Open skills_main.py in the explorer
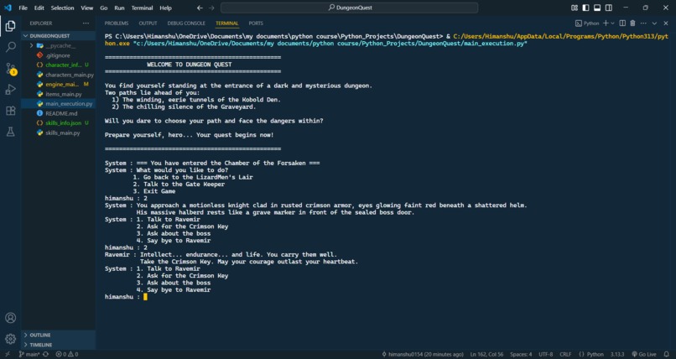Image resolution: width=676 pixels, height=359 pixels. click(58, 133)
